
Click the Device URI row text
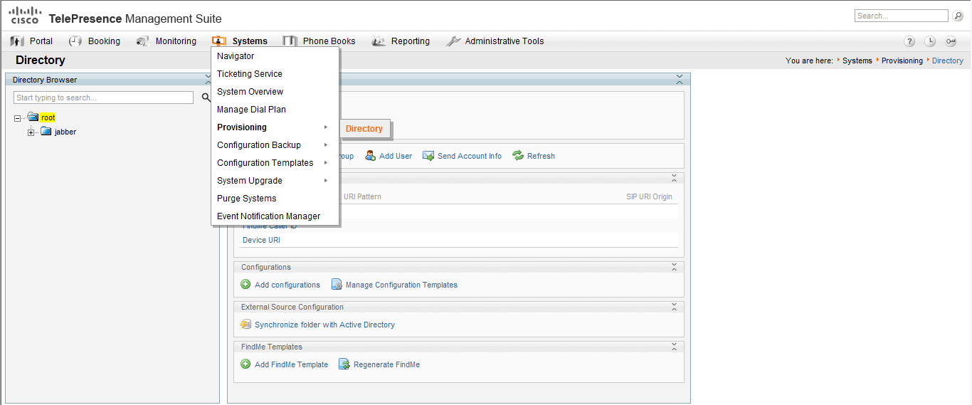[261, 240]
